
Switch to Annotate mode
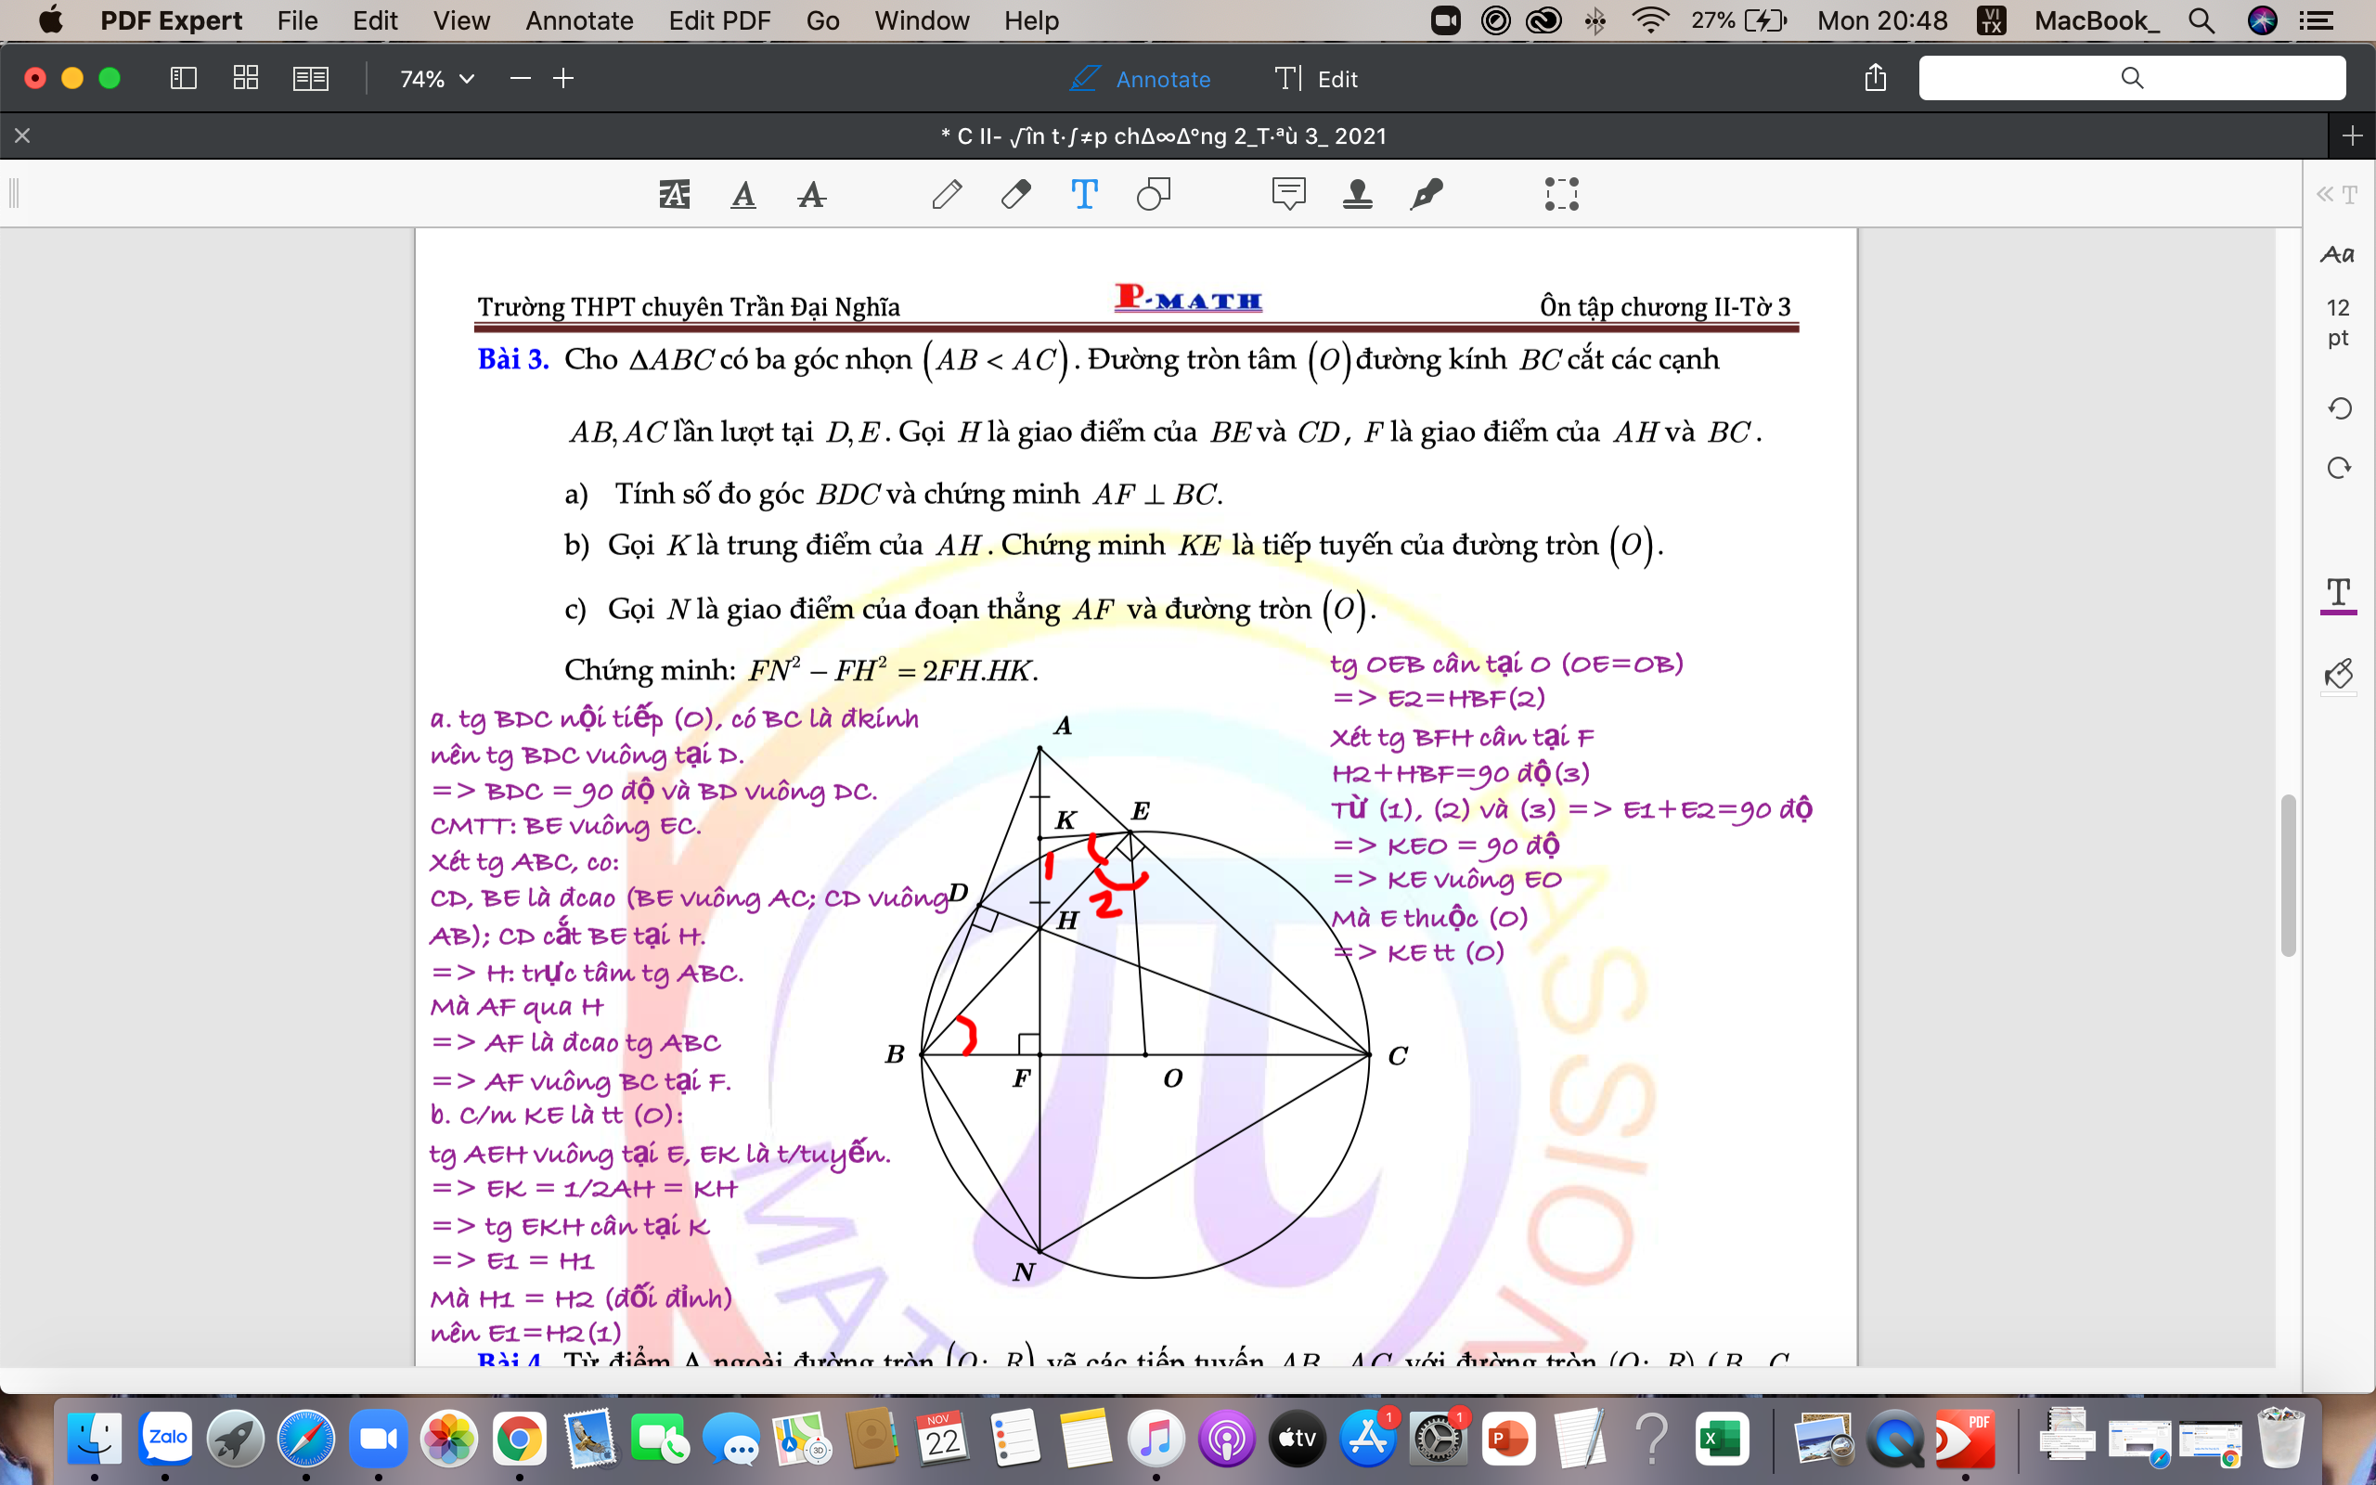(x=1140, y=79)
